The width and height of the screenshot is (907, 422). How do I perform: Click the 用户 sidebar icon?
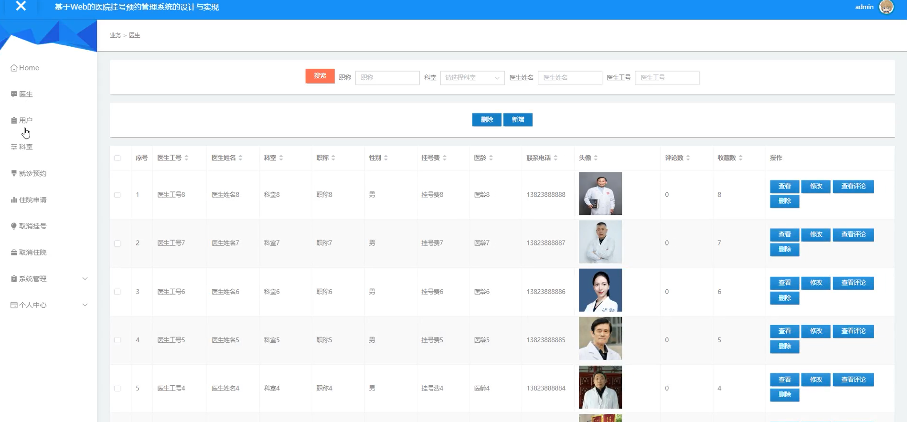pyautogui.click(x=14, y=120)
